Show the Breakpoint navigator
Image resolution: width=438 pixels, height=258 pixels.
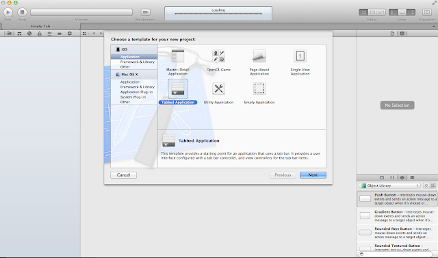point(60,34)
